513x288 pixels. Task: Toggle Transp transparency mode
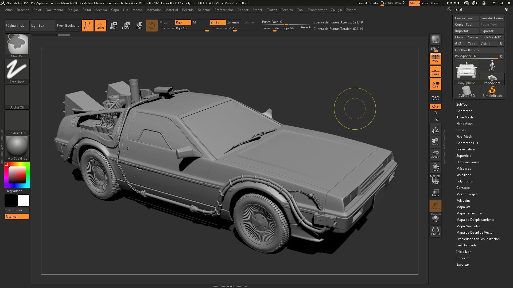436,193
